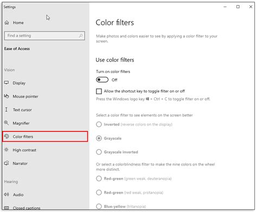Screen dimensions: 257x212
Task: Click the Ease of Access heading
Action: tap(17, 49)
